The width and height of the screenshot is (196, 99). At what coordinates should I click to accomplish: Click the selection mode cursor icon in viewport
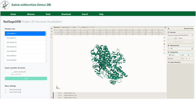[164, 53]
